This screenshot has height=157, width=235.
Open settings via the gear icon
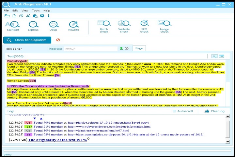coord(42,16)
